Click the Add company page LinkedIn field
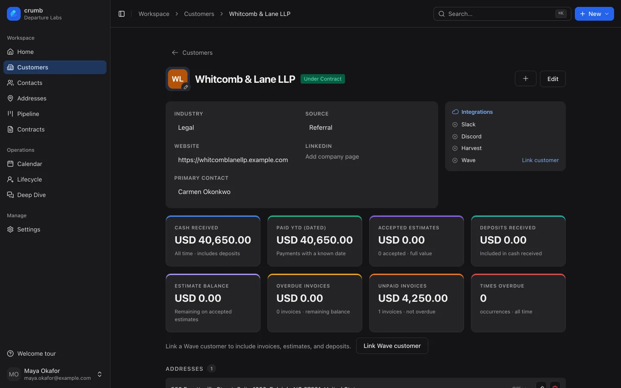621x388 pixels. [x=332, y=156]
